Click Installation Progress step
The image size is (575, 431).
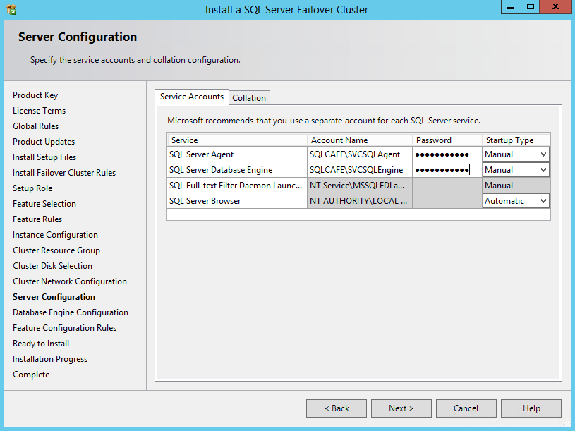[x=50, y=359]
